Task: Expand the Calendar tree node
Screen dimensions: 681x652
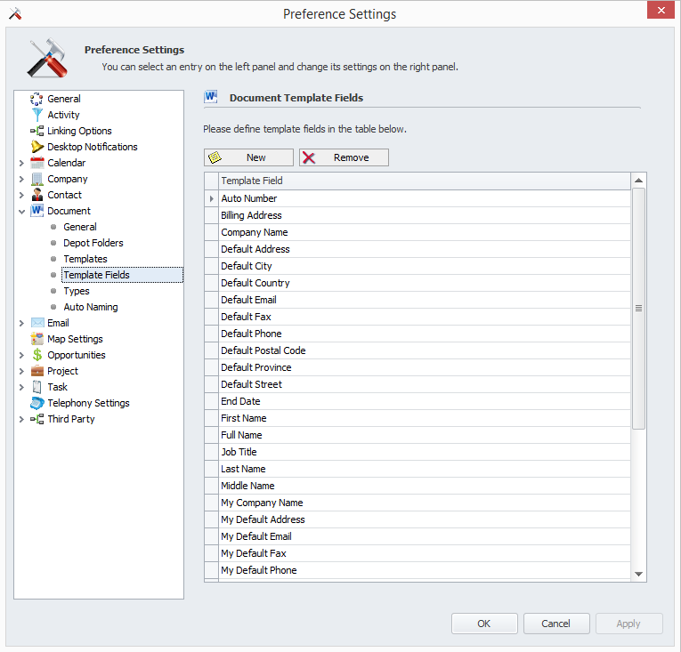Action: coord(21,163)
